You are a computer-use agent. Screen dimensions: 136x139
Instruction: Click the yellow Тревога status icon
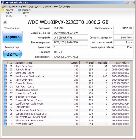(x=2, y=10)
